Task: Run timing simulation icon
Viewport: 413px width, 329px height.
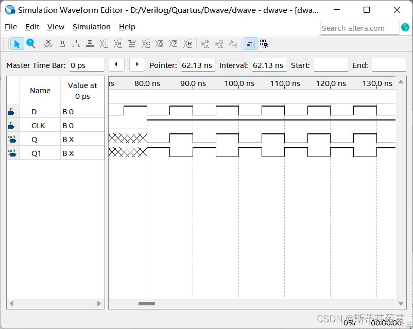Action: coord(219,44)
